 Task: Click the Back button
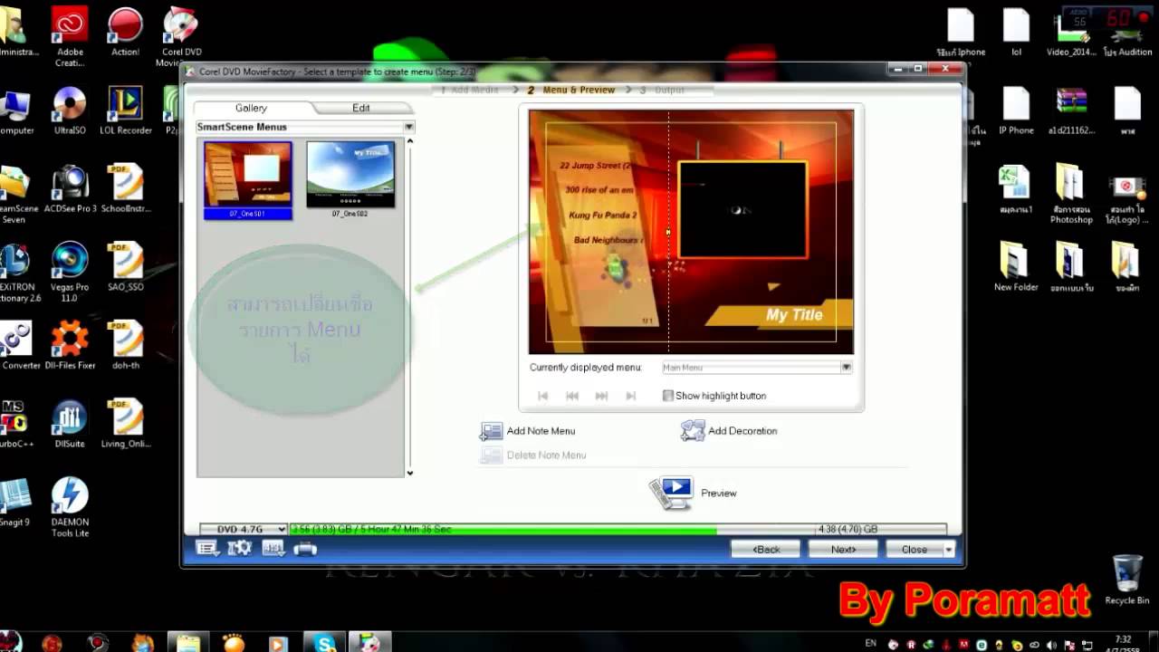[766, 549]
